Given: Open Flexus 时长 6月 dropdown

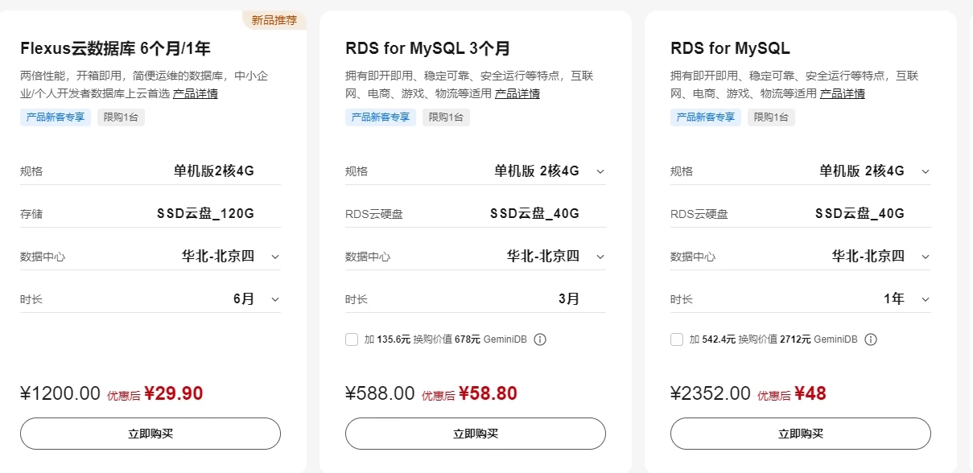Looking at the screenshot, I should coord(275,299).
